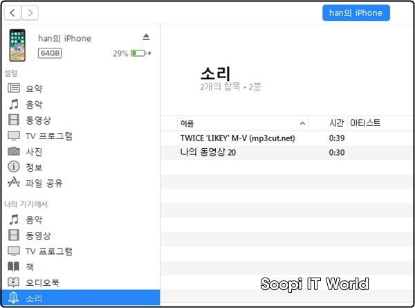This screenshot has width=415, height=308.
Task: Open the 요약 summary icon under 설정
Action: tap(14, 88)
